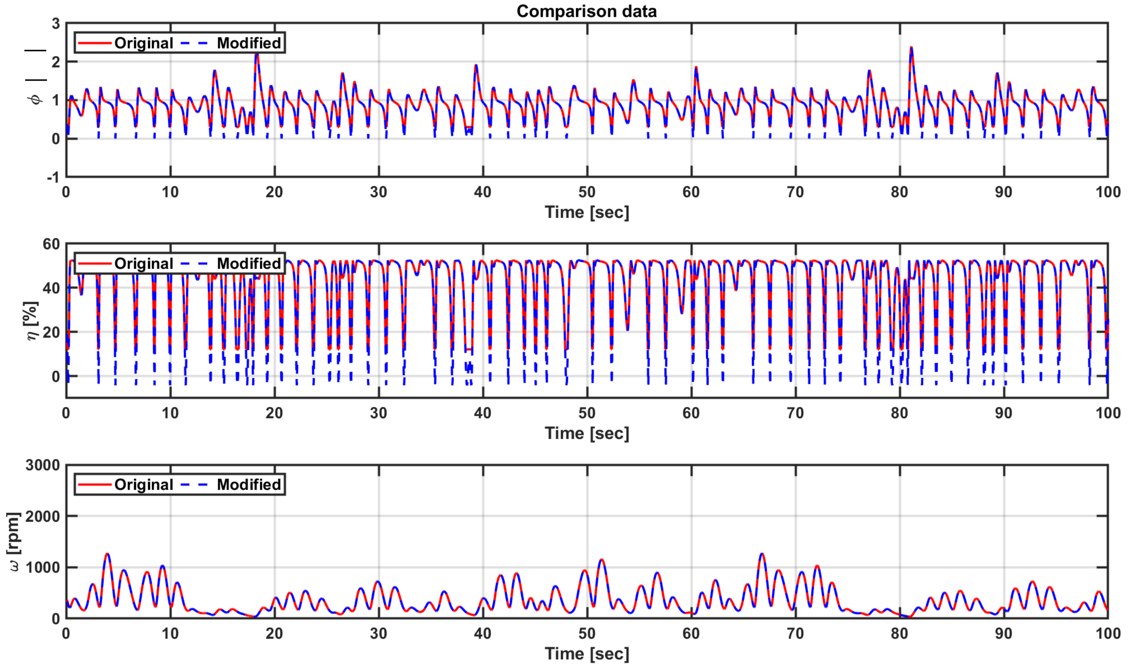Click blue dashed sample in bottom legend

194,485
